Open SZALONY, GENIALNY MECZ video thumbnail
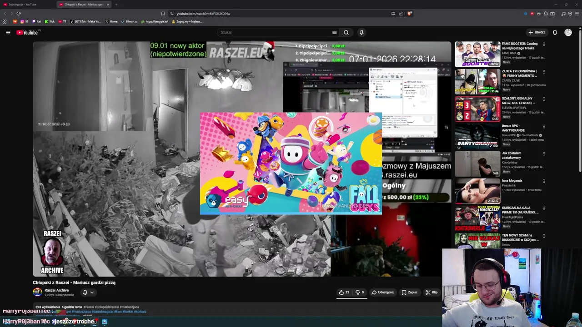Screen dimensions: 582x327 click(477, 109)
